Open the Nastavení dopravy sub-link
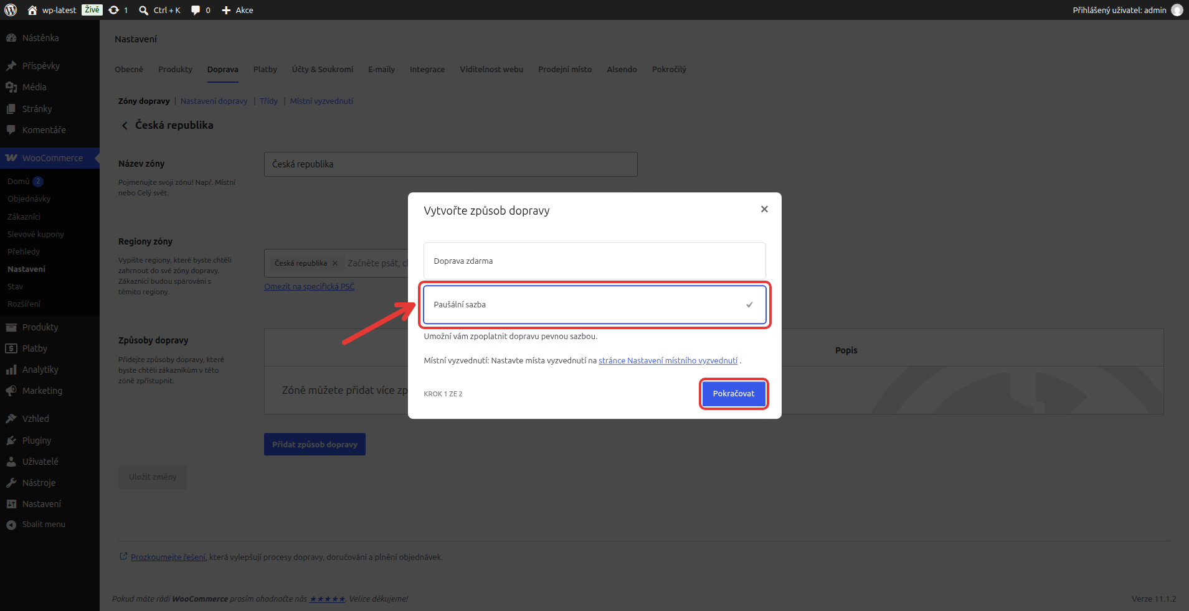 coord(214,101)
